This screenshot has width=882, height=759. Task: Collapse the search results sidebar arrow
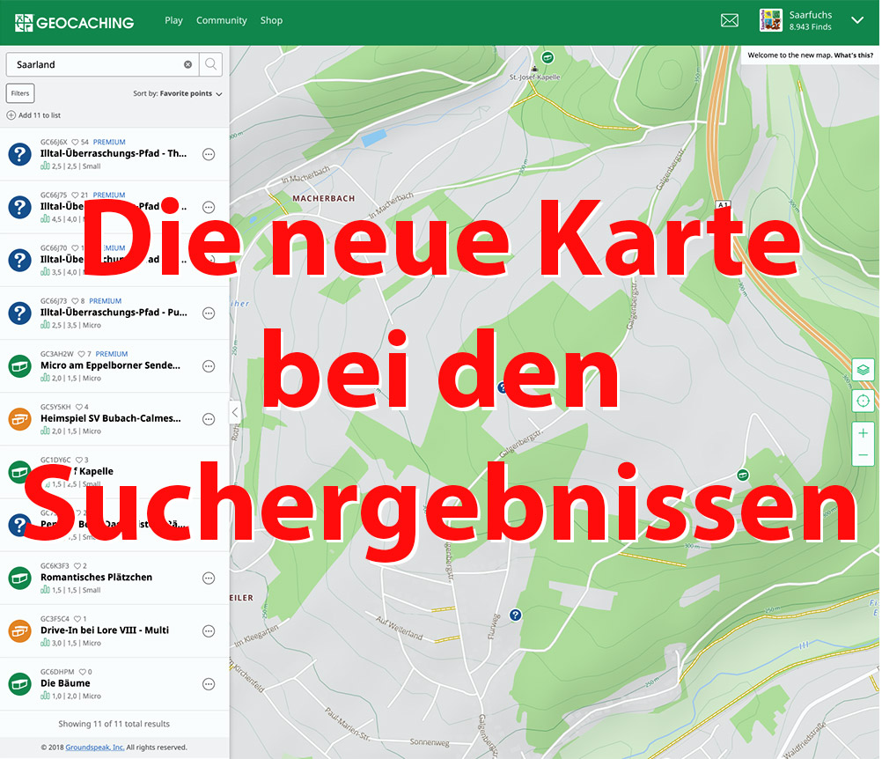coord(234,412)
